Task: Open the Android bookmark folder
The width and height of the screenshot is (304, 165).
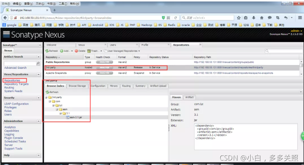Action: pos(96,25)
